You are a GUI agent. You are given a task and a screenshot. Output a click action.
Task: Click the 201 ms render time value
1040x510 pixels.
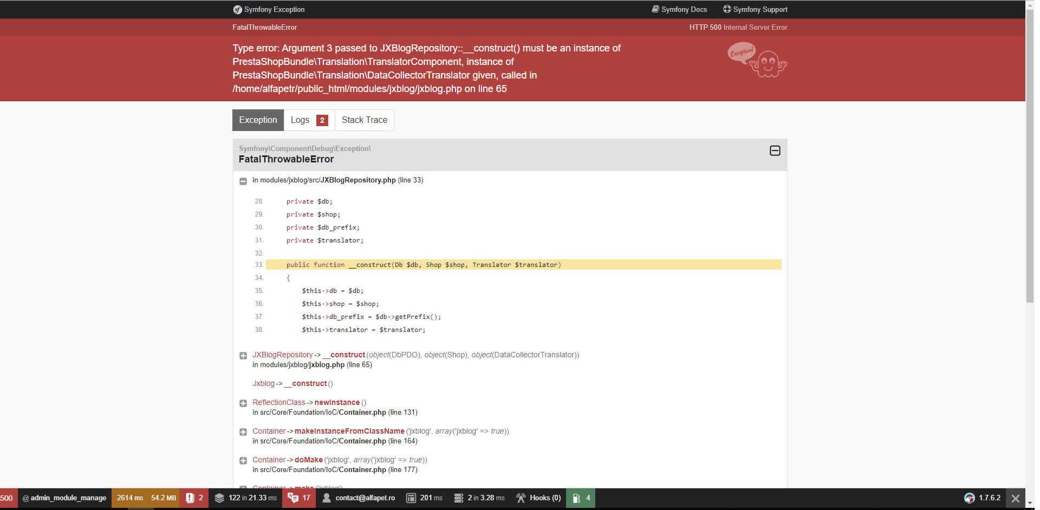point(431,498)
